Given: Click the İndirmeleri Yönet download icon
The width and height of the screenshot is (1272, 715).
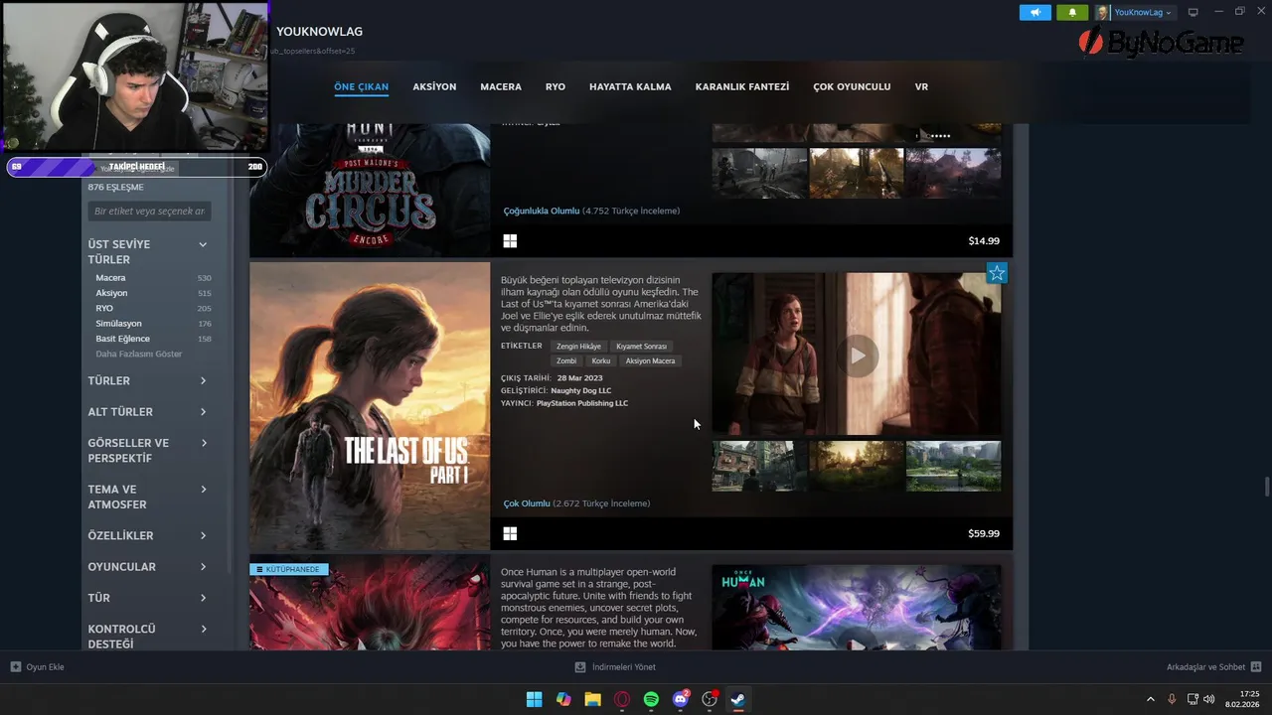Looking at the screenshot, I should point(580,667).
